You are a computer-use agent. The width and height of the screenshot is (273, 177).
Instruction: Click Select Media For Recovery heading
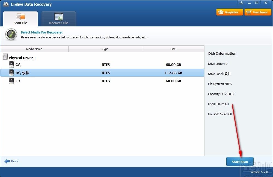[41, 32]
